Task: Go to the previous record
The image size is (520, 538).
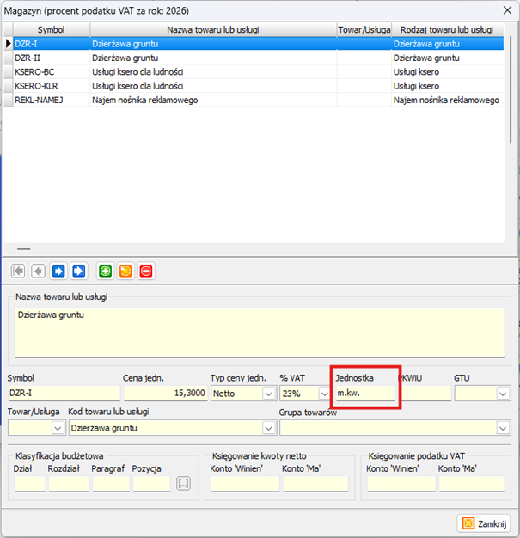Action: [x=38, y=272]
